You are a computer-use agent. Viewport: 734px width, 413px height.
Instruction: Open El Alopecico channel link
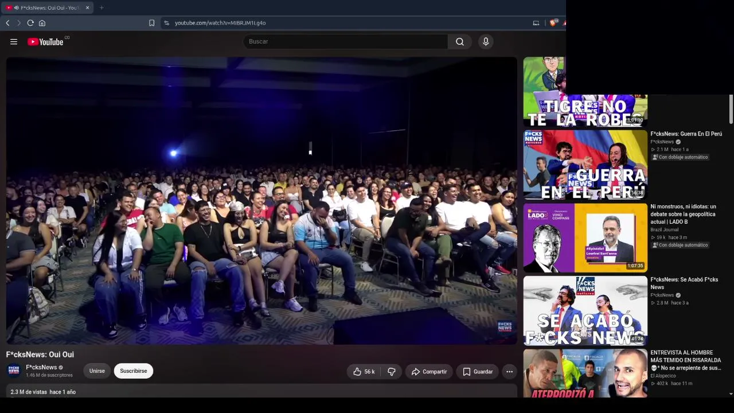pyautogui.click(x=663, y=376)
